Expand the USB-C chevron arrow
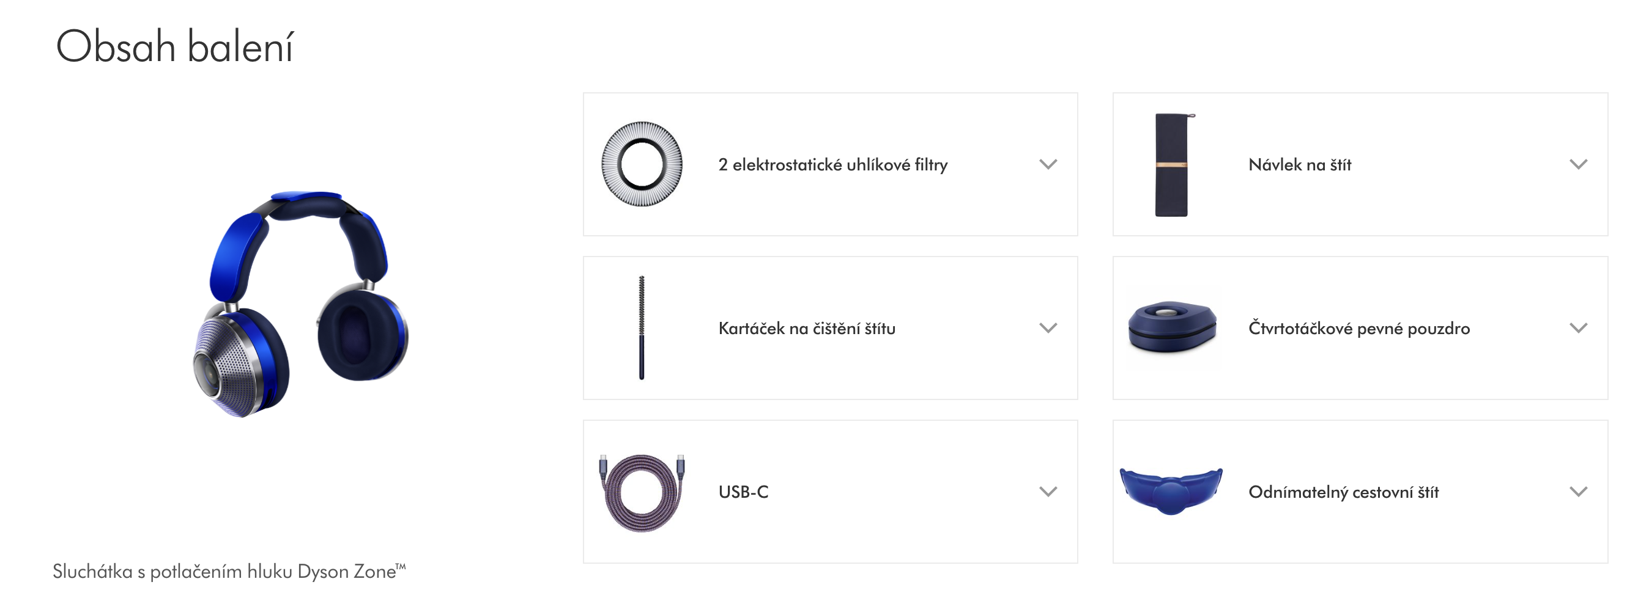This screenshot has height=612, width=1649. [1048, 492]
